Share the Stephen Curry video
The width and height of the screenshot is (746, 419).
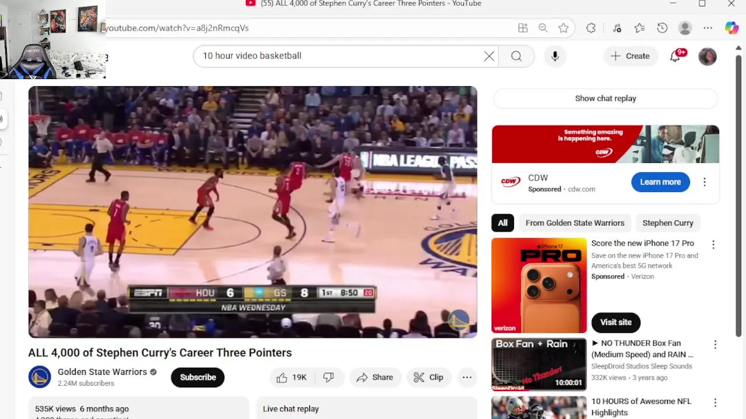click(375, 377)
